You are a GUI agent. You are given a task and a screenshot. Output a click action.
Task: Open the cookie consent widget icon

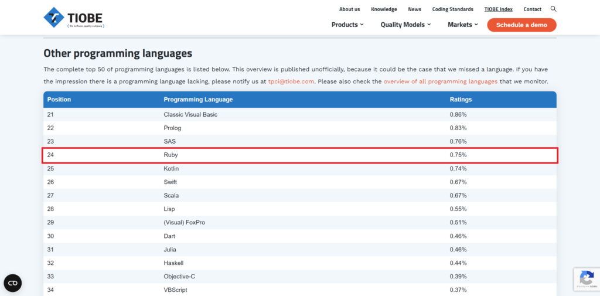tap(13, 283)
